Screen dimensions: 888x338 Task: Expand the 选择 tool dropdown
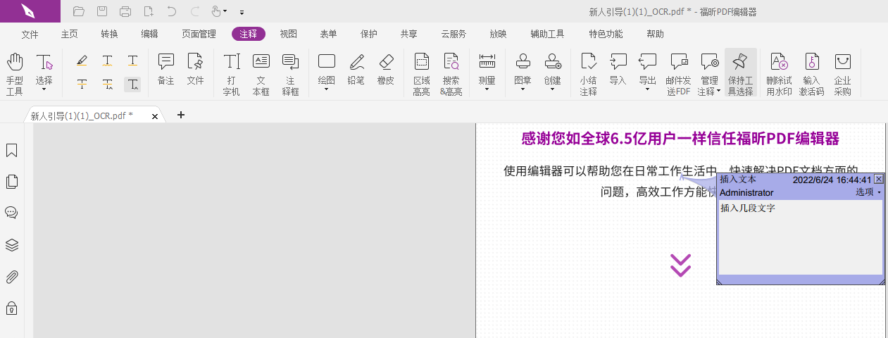(x=44, y=89)
